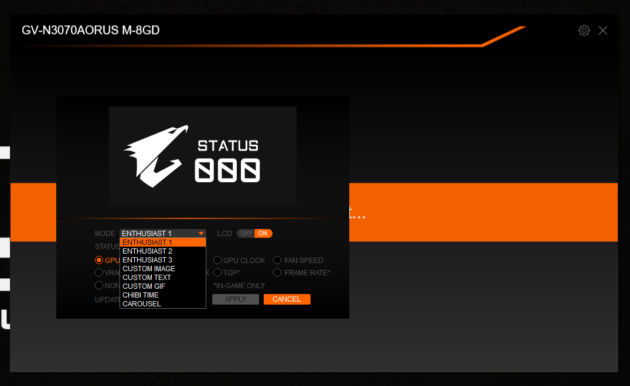Select CUSTOM IMAGE mode
Screen dimensions: 630x386
click(163, 269)
